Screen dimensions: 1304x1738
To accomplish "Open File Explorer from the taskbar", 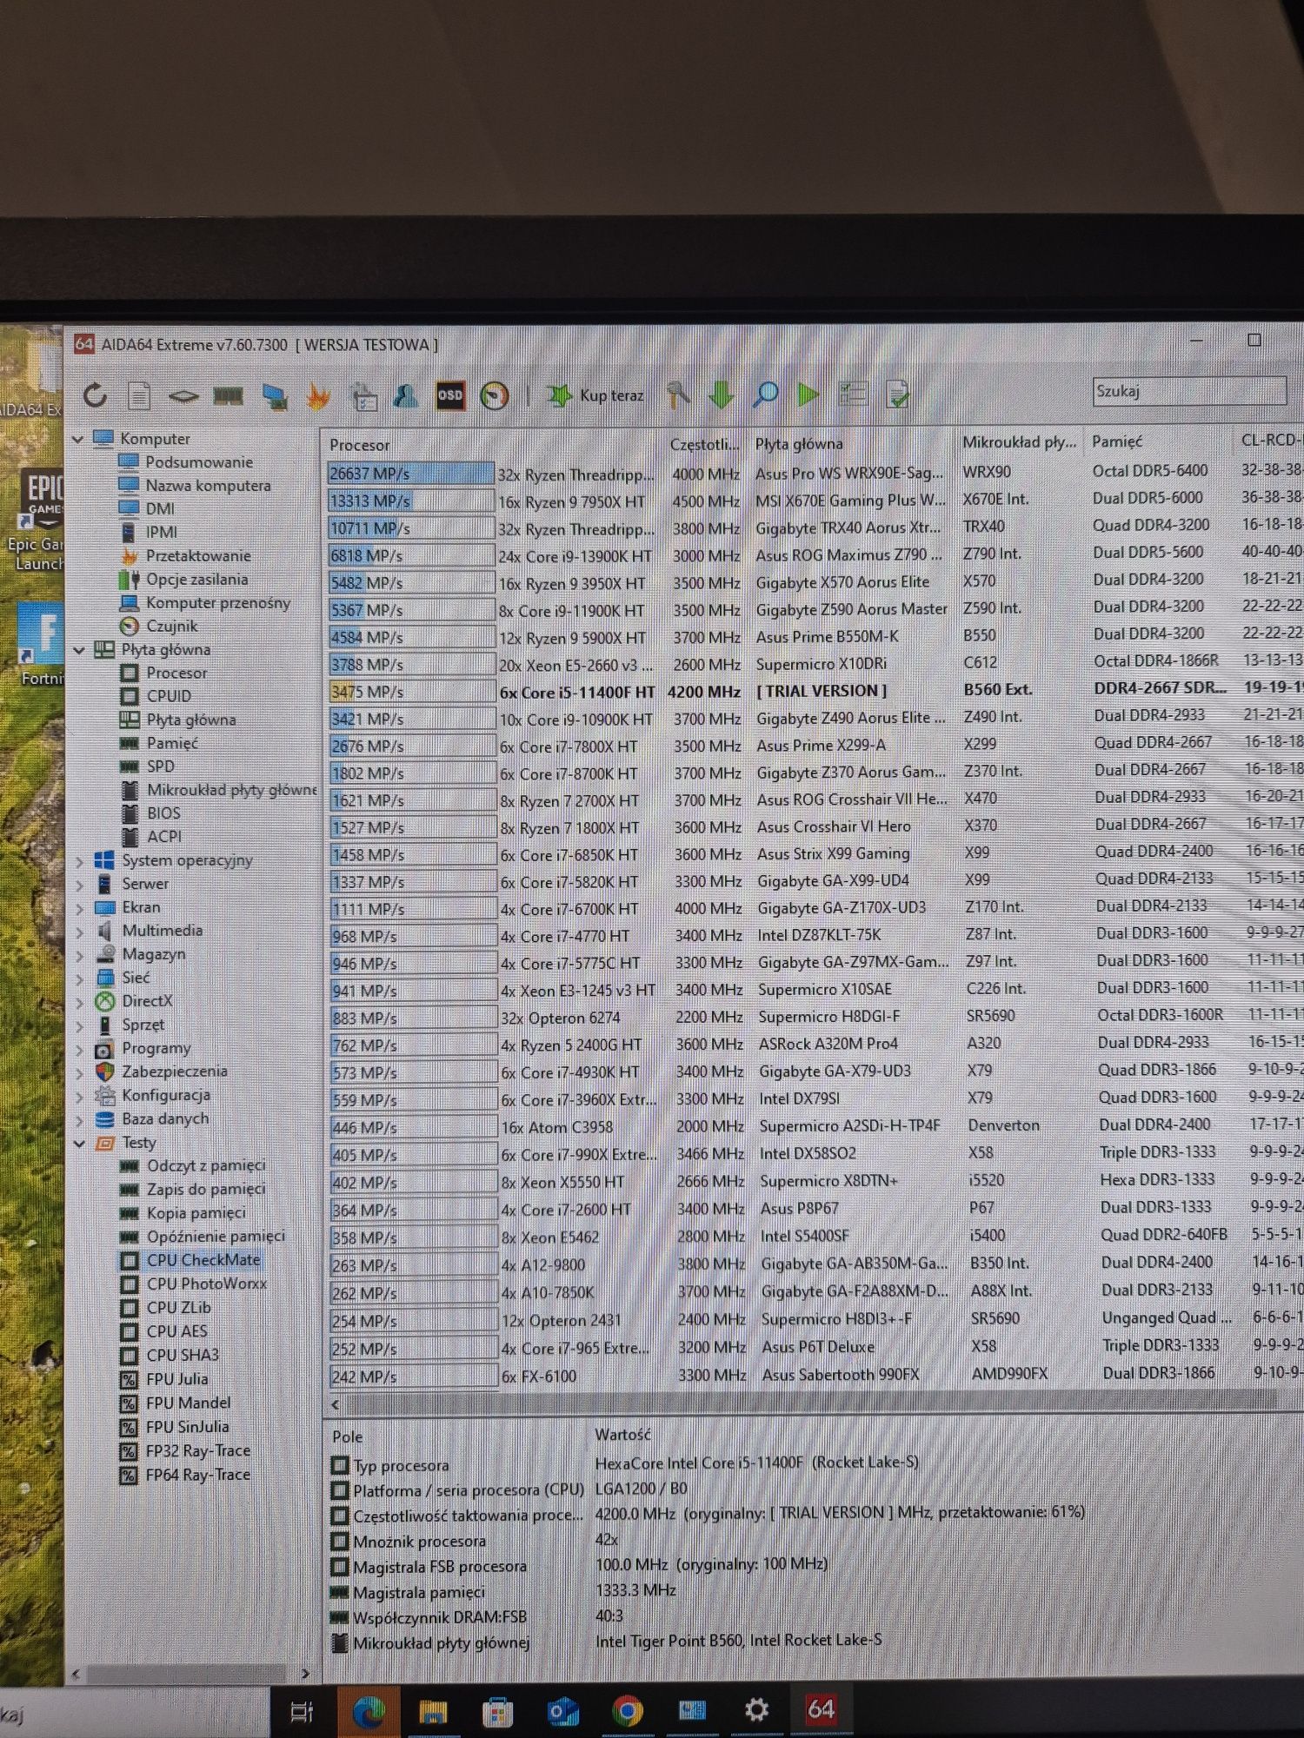I will (x=433, y=1711).
